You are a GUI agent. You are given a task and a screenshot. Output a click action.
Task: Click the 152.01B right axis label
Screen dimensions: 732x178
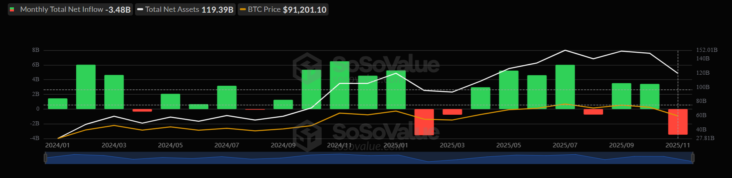click(x=707, y=50)
